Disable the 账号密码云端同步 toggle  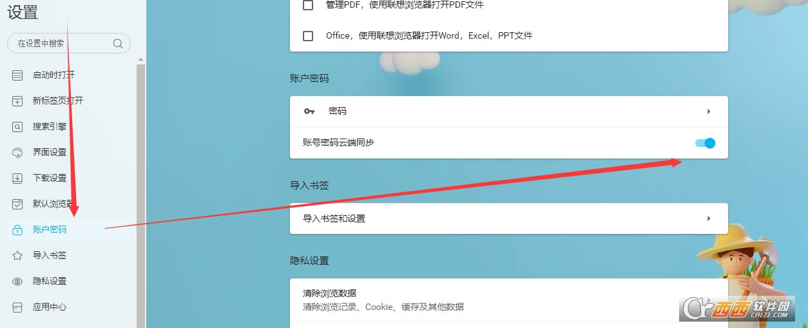coord(706,143)
